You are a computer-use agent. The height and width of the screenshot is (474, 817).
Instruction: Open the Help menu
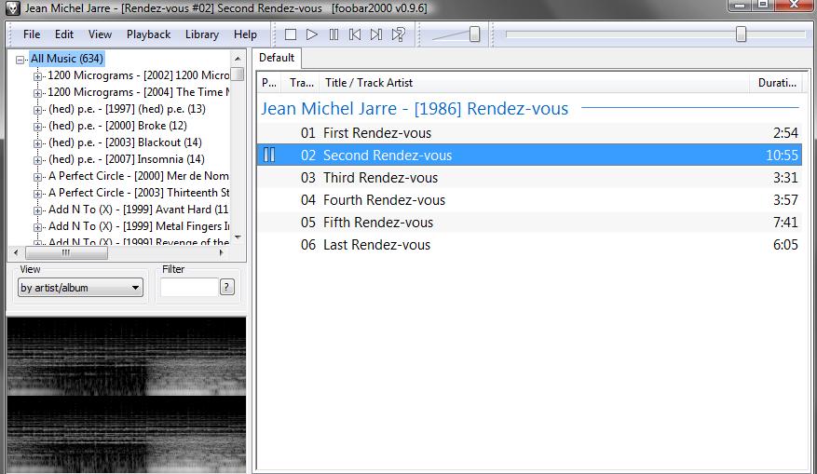245,34
